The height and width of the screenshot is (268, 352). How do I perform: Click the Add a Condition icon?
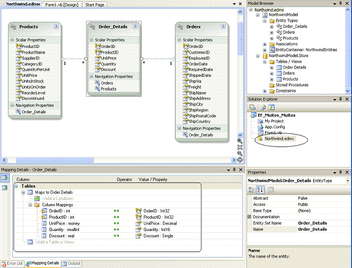pos(37,198)
